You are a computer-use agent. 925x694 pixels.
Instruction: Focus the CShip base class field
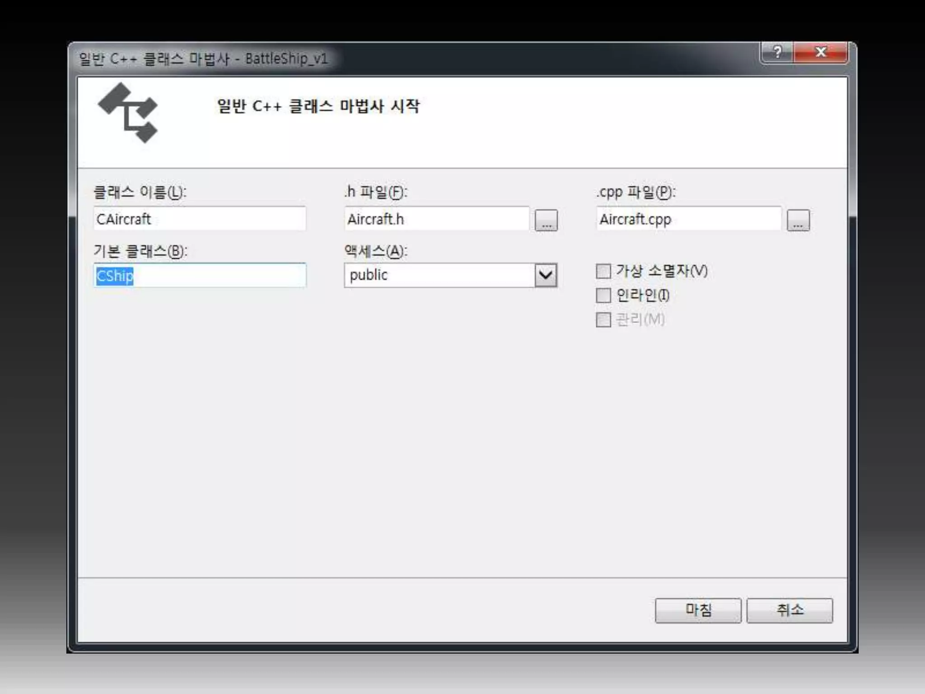point(200,275)
